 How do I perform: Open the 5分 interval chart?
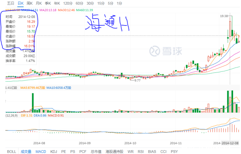110,3
